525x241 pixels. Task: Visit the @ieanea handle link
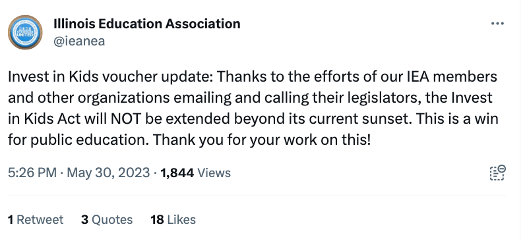(79, 41)
